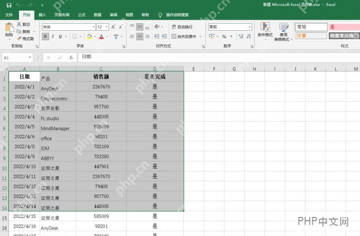Viewport: 360px width, 236px height.
Task: Click the formula bar showing 日期
Action: coord(218,57)
